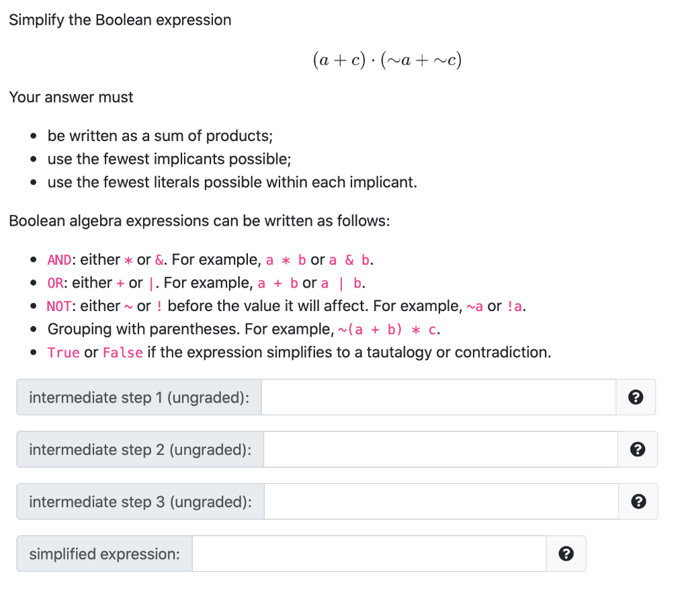Click the Simplify the Boolean expression heading
The image size is (688, 598).
[120, 19]
